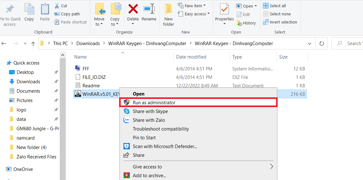Click History in the Open group
The image size is (363, 180).
[x=246, y=23]
